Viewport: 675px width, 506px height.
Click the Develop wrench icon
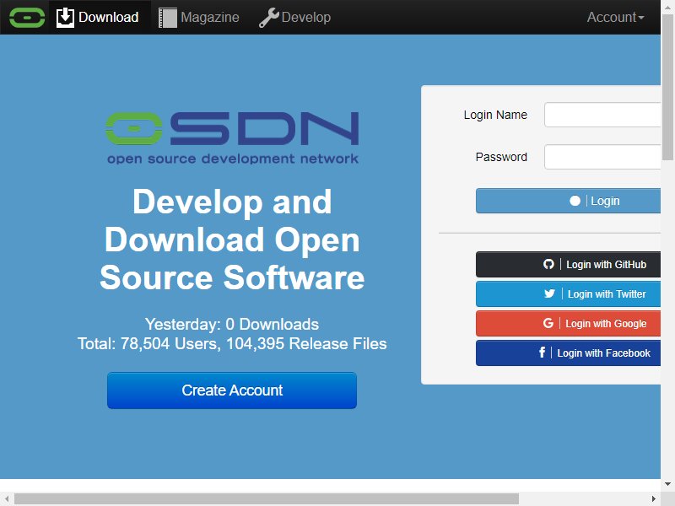coord(269,18)
